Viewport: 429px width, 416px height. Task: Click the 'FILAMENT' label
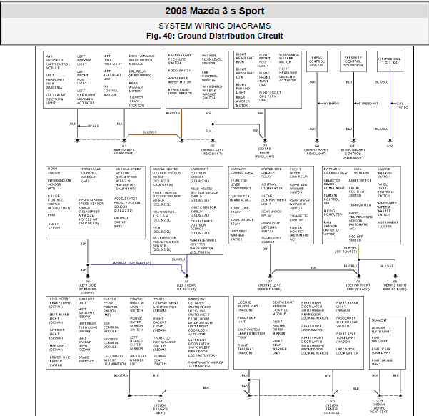click(379, 320)
